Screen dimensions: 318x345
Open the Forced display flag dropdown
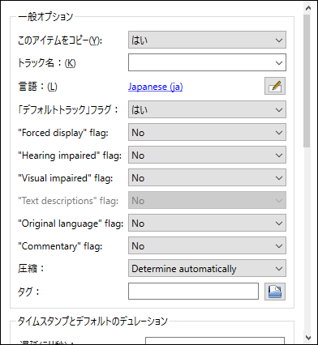click(207, 132)
